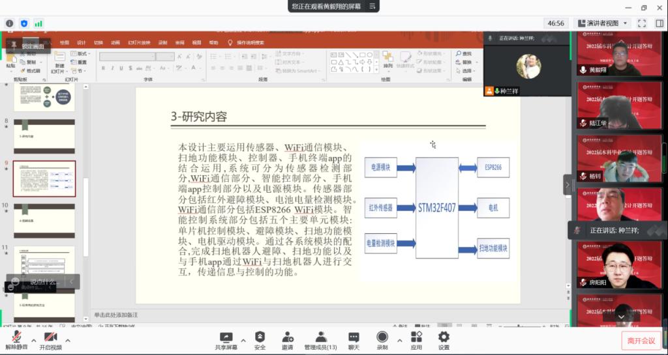Open the 安全 security settings icon
The image size is (668, 355).
(x=260, y=337)
